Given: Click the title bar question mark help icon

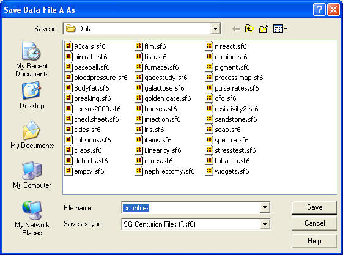Looking at the screenshot, I should [x=319, y=10].
